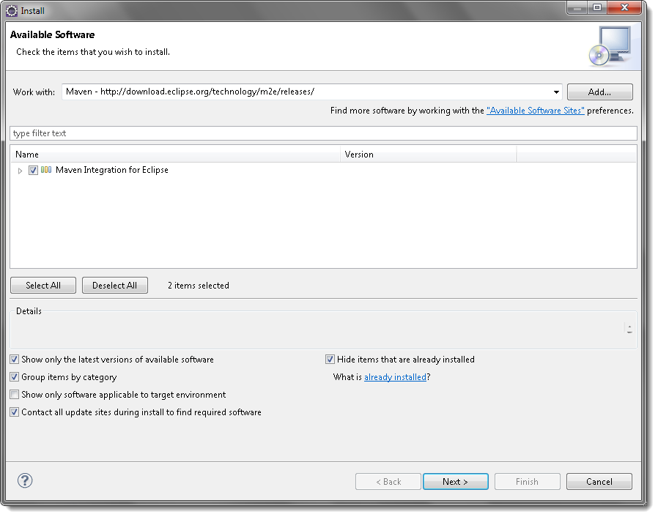Proceed with the Next > button
The width and height of the screenshot is (658, 517).
(455, 481)
